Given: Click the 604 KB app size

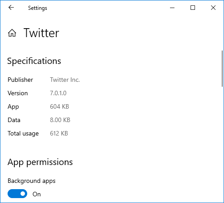Looking at the screenshot, I should [59, 106].
